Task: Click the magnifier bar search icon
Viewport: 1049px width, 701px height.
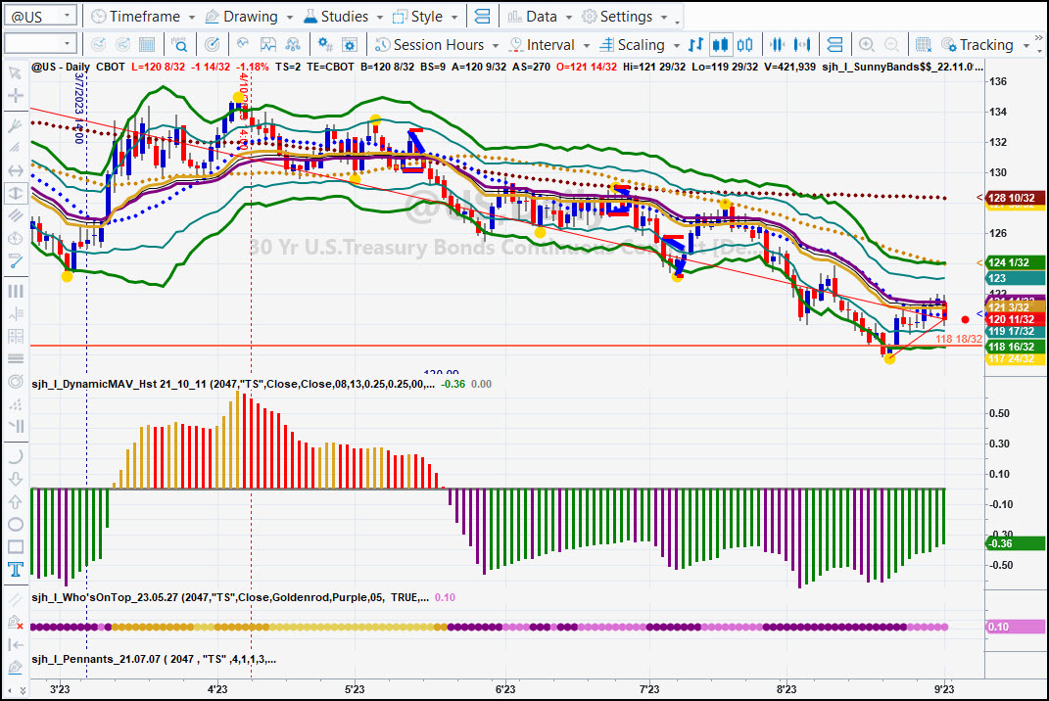Action: (179, 45)
